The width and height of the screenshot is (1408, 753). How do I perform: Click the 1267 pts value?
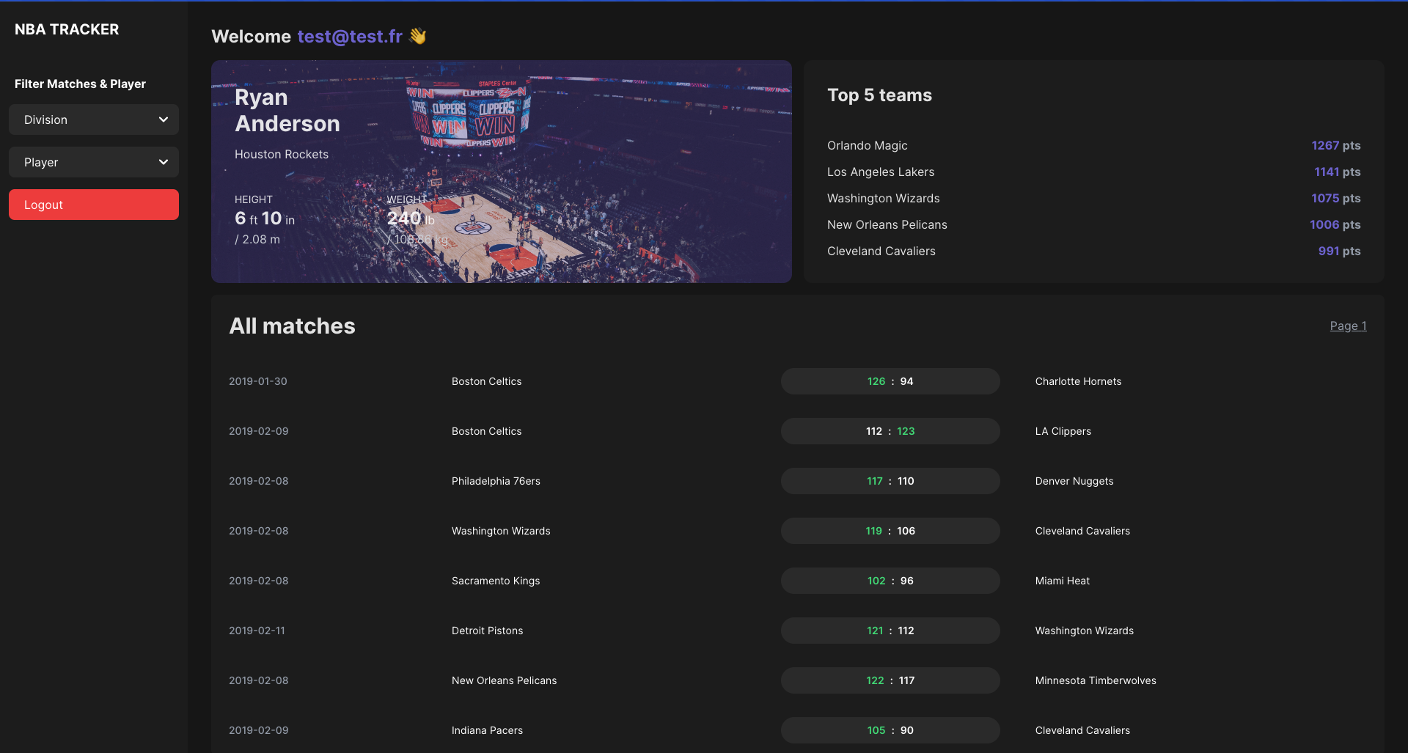click(x=1336, y=145)
